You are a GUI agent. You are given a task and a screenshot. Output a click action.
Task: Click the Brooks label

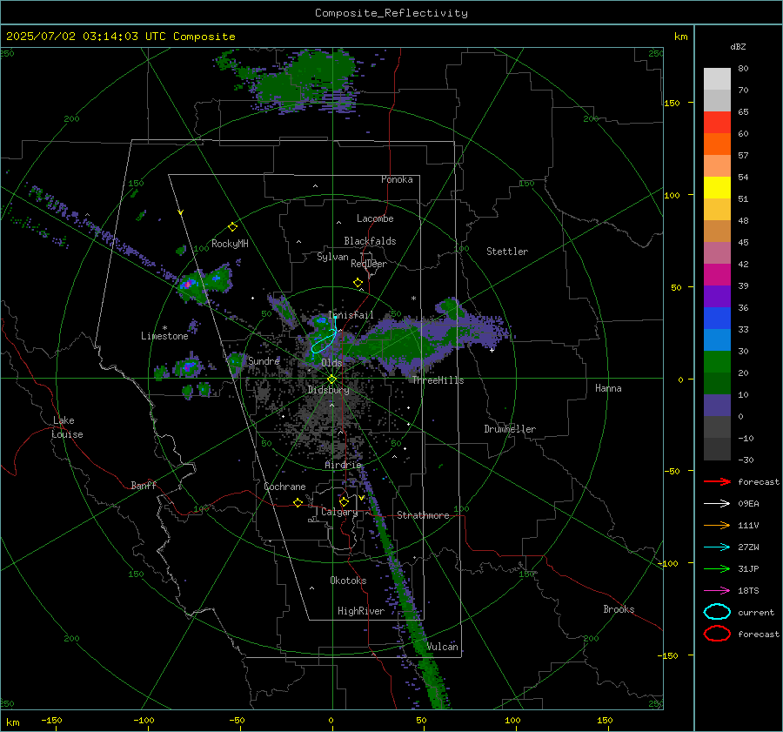(619, 609)
